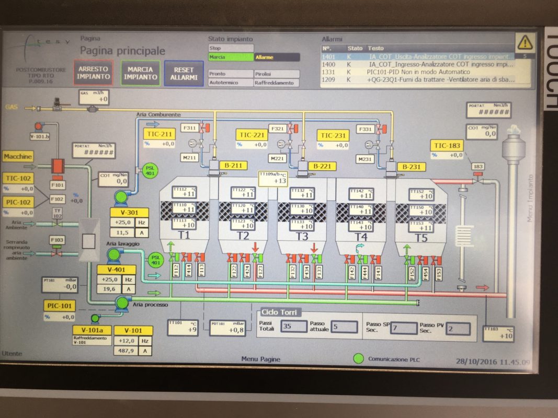The image size is (558, 418).
Task: Click PSL 401 indicator beside V-301
Action: (150, 171)
